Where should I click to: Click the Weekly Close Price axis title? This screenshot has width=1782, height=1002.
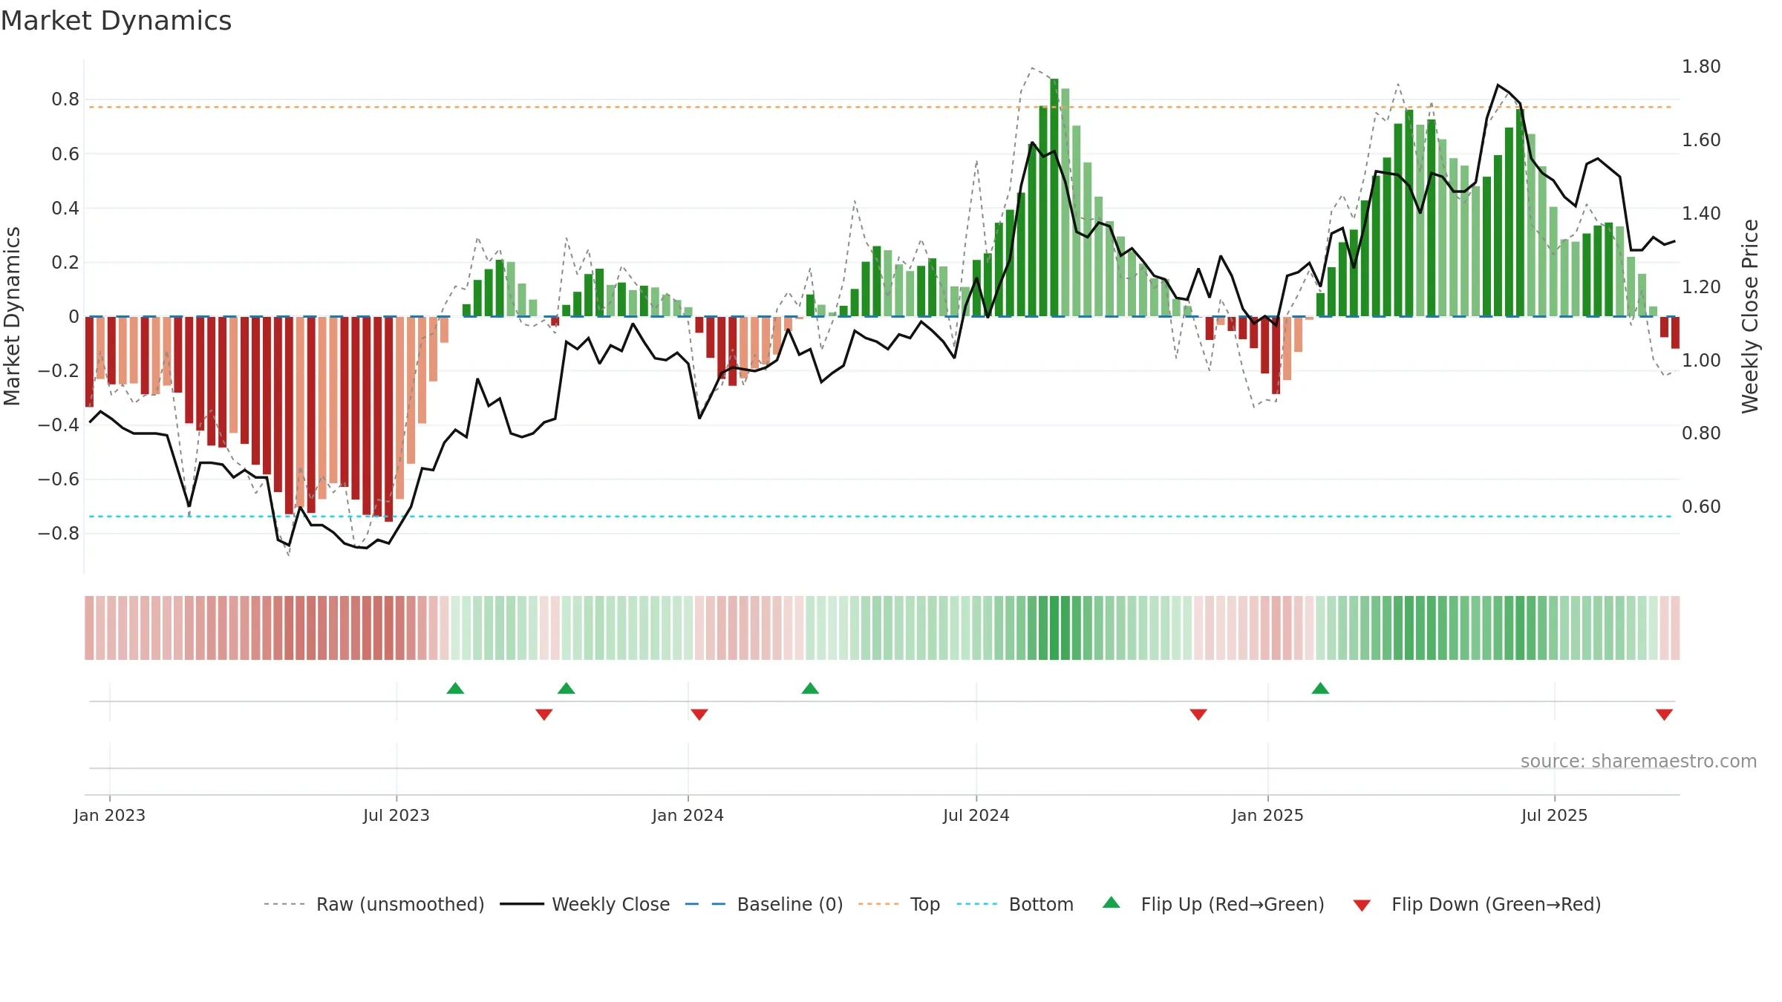point(1751,316)
